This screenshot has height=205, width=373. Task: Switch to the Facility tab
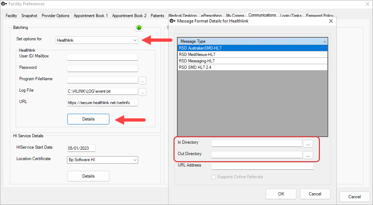[11, 15]
